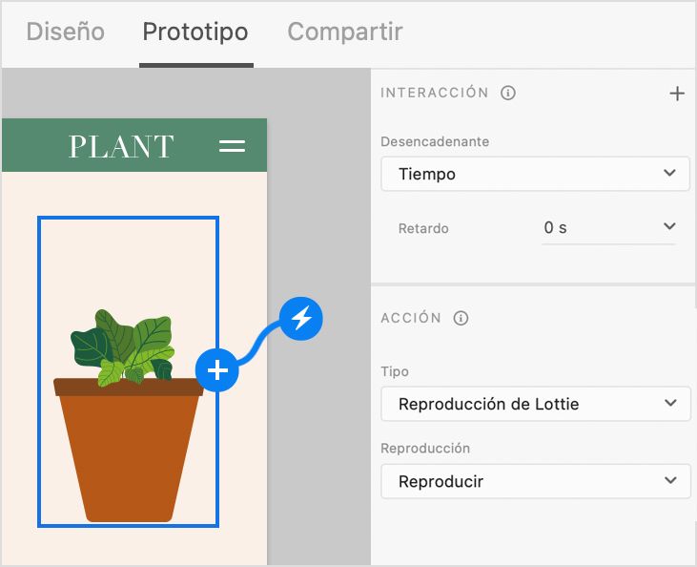
Task: Add a new interaction with plus icon
Action: pos(677,94)
